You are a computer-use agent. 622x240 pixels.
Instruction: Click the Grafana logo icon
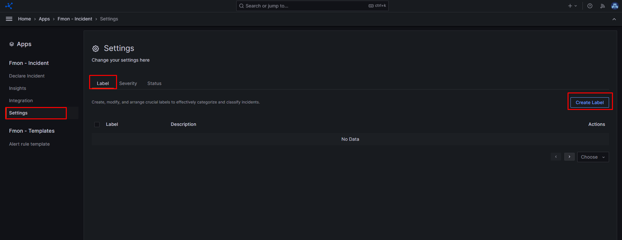pos(9,6)
